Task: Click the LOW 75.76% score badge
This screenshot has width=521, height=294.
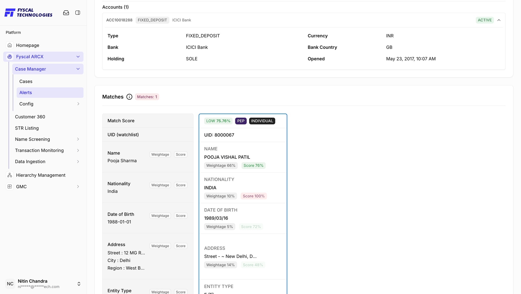Action: pyautogui.click(x=218, y=121)
